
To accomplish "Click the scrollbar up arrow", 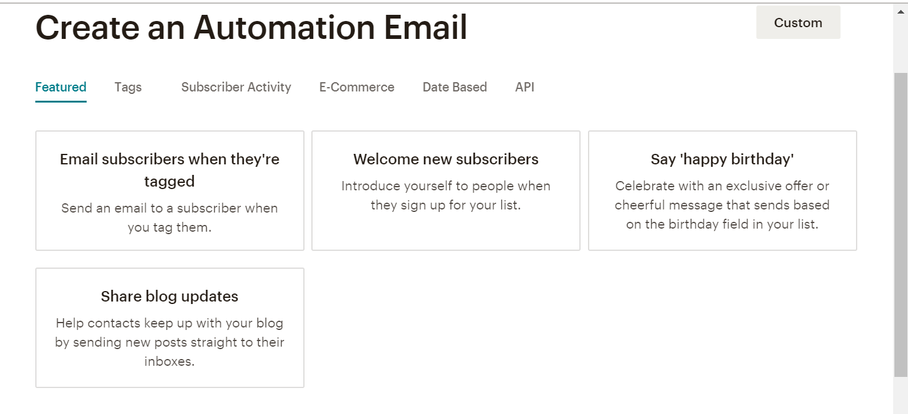I will 901,11.
